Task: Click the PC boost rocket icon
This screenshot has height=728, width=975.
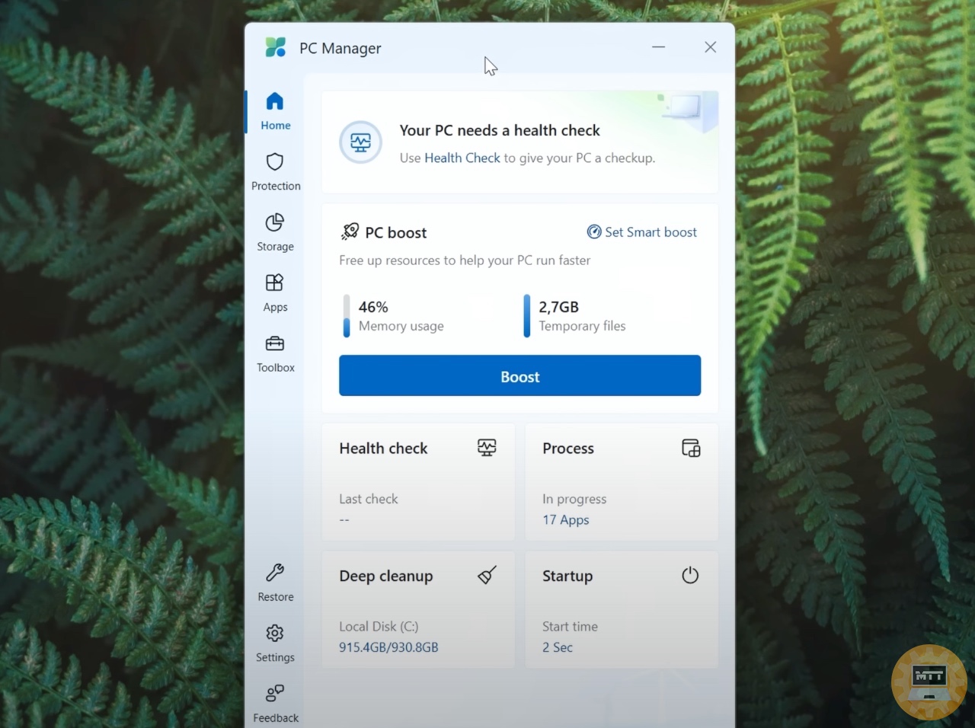Action: click(x=350, y=231)
